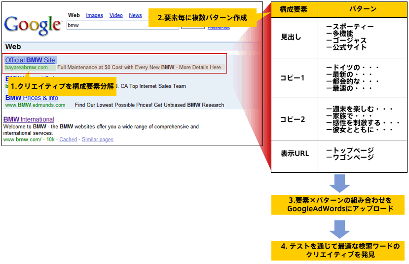Screen dimensions: 409x264
Task: Click the step 3 GoogleAdWordsにアップロード box
Action: [338, 205]
